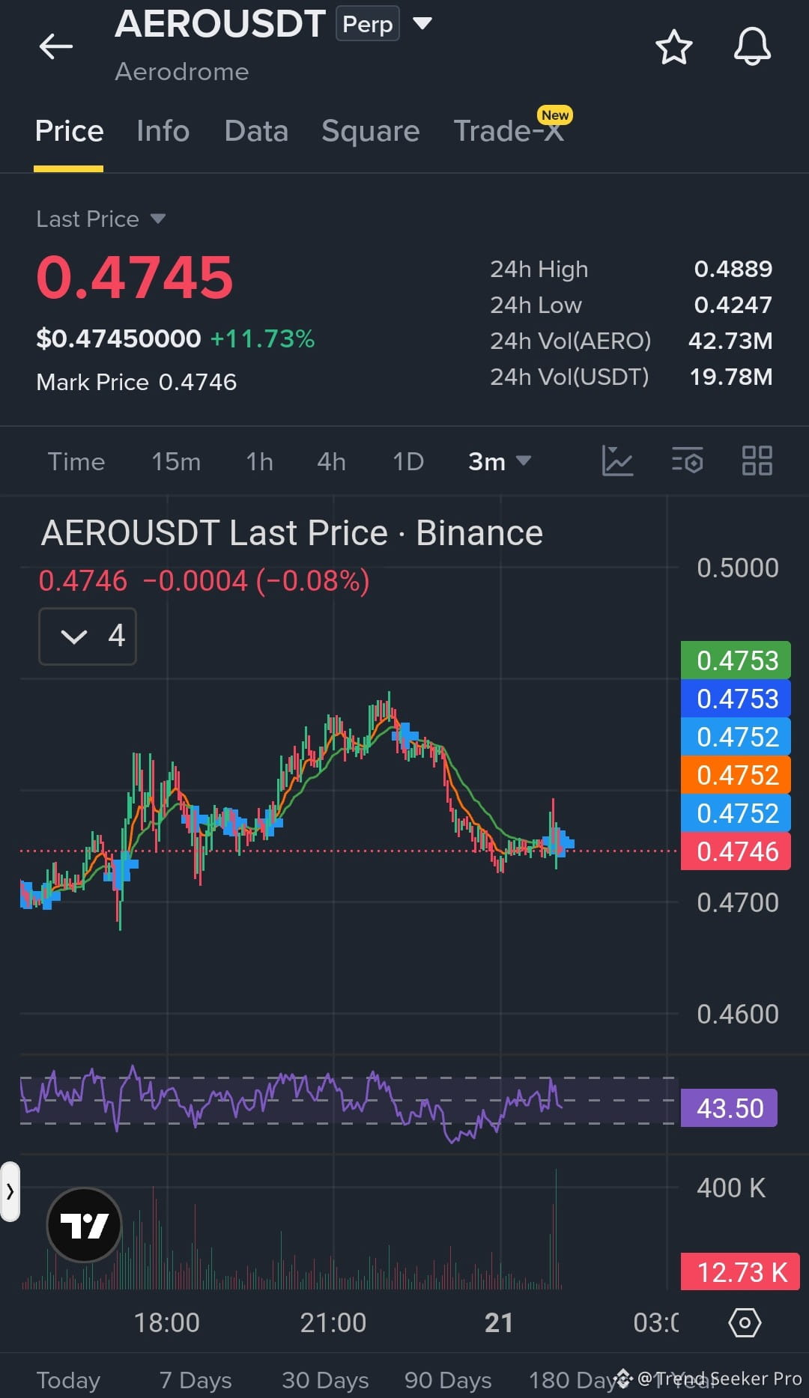Screen dimensions: 809x1398
Task: Select the Time chart view
Action: coord(76,461)
